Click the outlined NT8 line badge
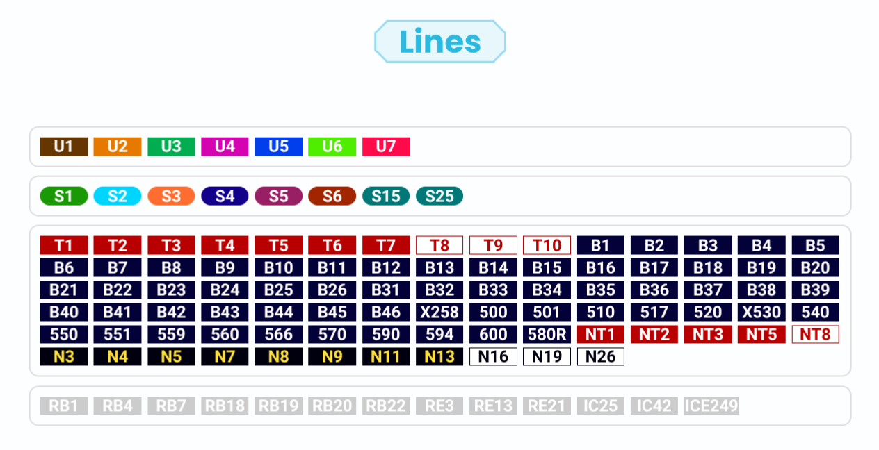Viewport: 879px width, 450px height. click(815, 335)
